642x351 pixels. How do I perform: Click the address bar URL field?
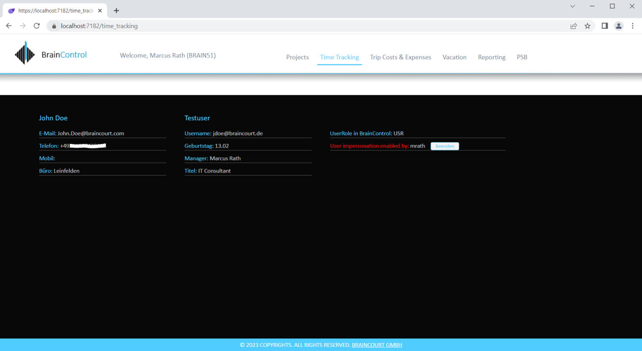[x=293, y=26]
